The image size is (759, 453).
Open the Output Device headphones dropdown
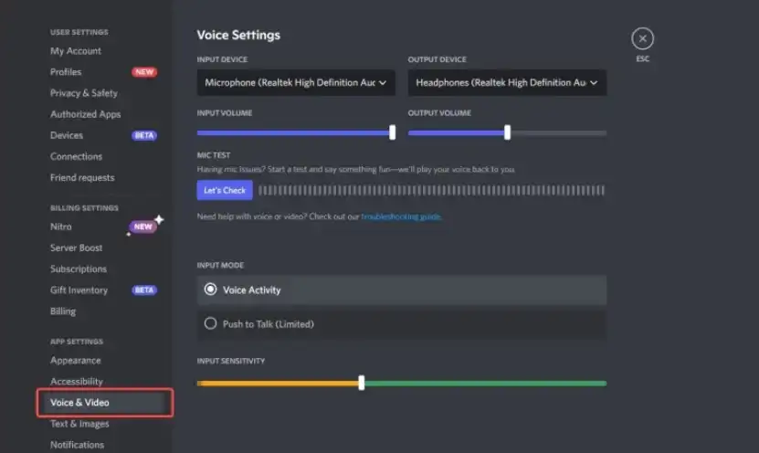click(x=507, y=83)
